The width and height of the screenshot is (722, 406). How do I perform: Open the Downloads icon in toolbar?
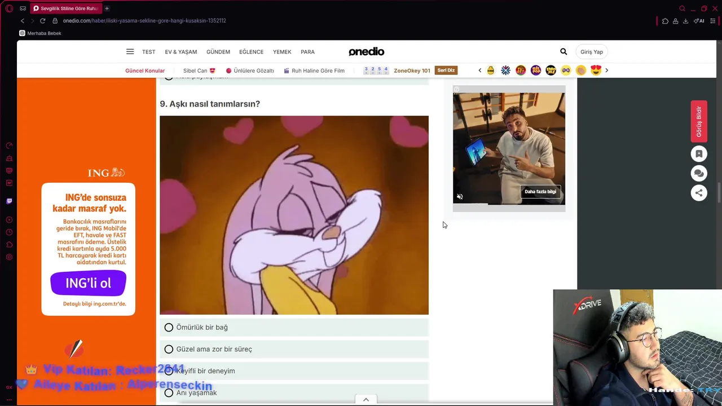(685, 21)
